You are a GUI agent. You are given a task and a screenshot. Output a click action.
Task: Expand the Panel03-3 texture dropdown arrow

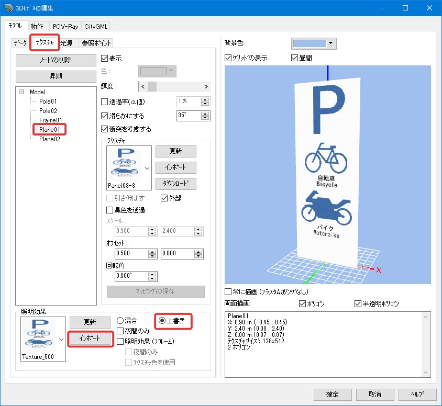147,168
